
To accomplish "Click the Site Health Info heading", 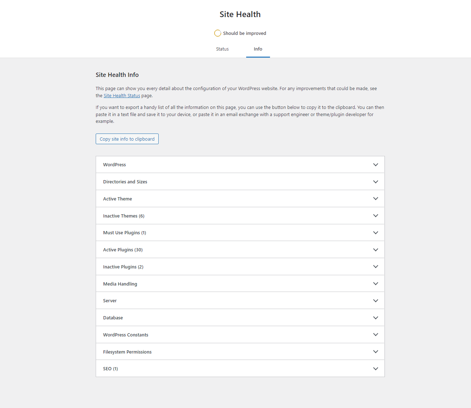I will pos(117,75).
